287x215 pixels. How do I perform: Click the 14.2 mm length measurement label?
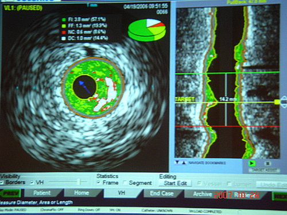(228, 99)
